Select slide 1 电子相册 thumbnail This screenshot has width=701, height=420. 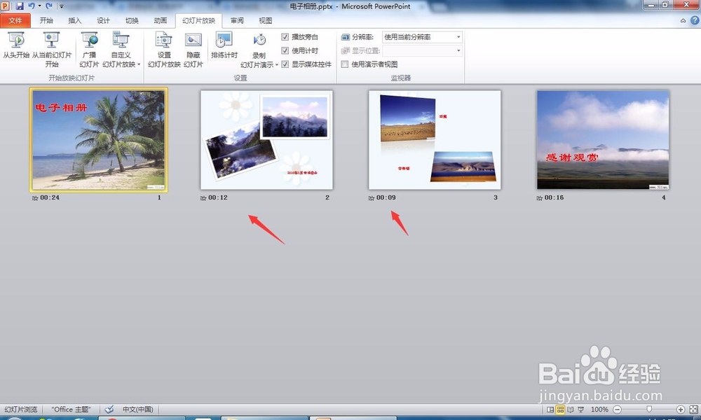98,140
